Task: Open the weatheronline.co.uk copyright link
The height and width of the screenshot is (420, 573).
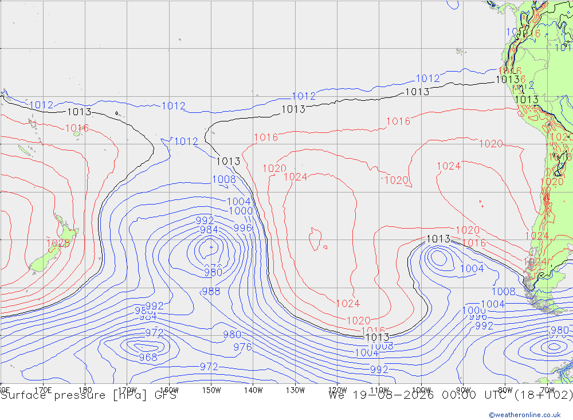Action: coord(525,415)
